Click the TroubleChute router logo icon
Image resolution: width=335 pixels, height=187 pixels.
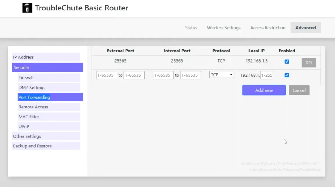click(x=27, y=8)
